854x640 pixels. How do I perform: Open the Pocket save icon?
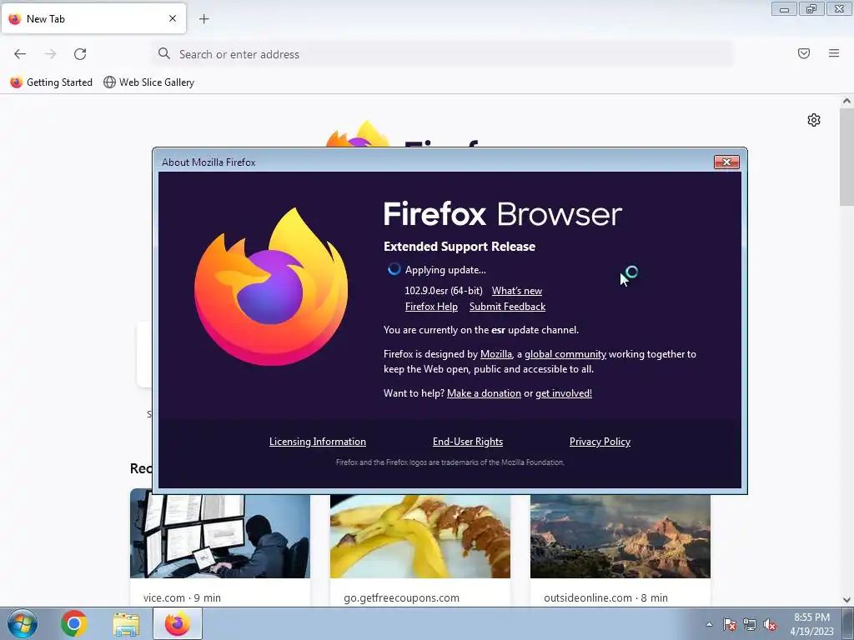click(804, 53)
